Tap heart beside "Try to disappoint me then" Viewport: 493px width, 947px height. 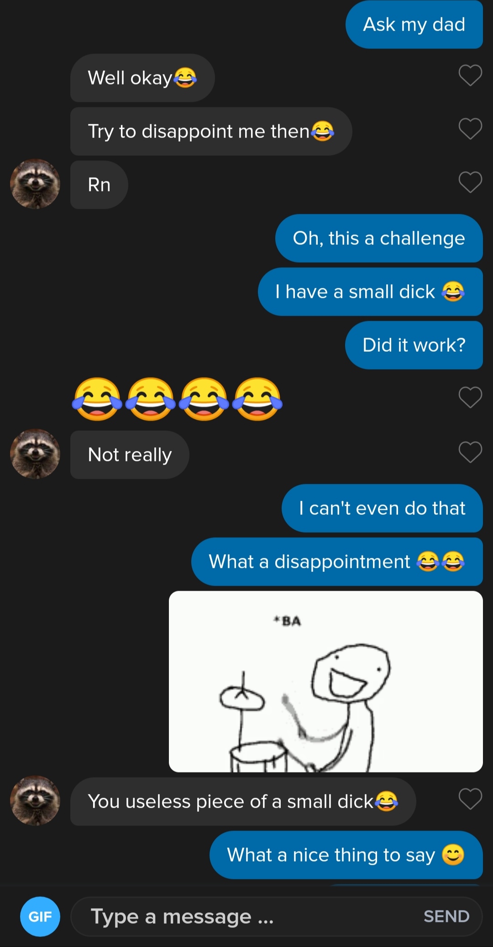coord(470,129)
